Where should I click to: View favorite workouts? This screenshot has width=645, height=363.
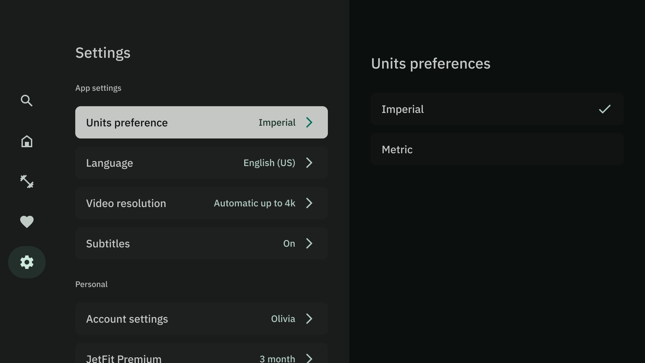[x=27, y=221]
